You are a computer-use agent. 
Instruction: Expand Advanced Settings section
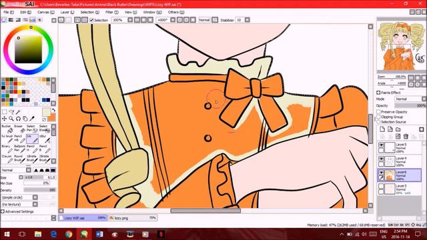pyautogui.click(x=17, y=212)
